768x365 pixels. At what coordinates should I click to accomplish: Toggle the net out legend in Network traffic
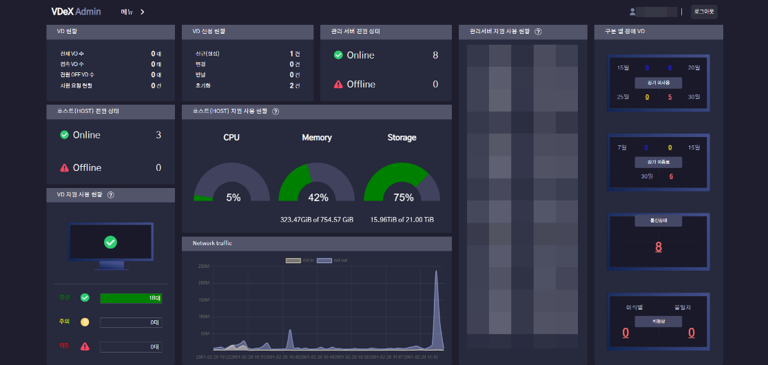click(333, 260)
